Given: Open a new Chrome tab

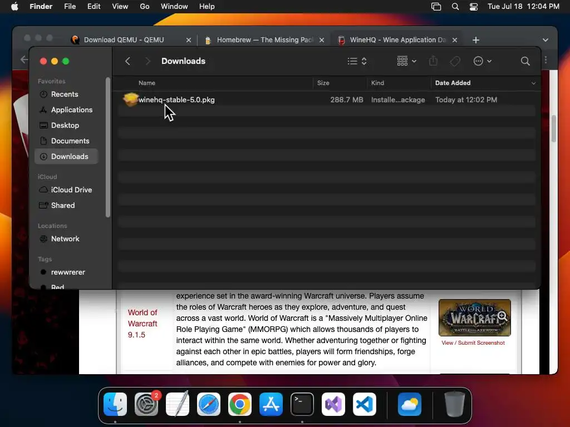Looking at the screenshot, I should (x=476, y=40).
